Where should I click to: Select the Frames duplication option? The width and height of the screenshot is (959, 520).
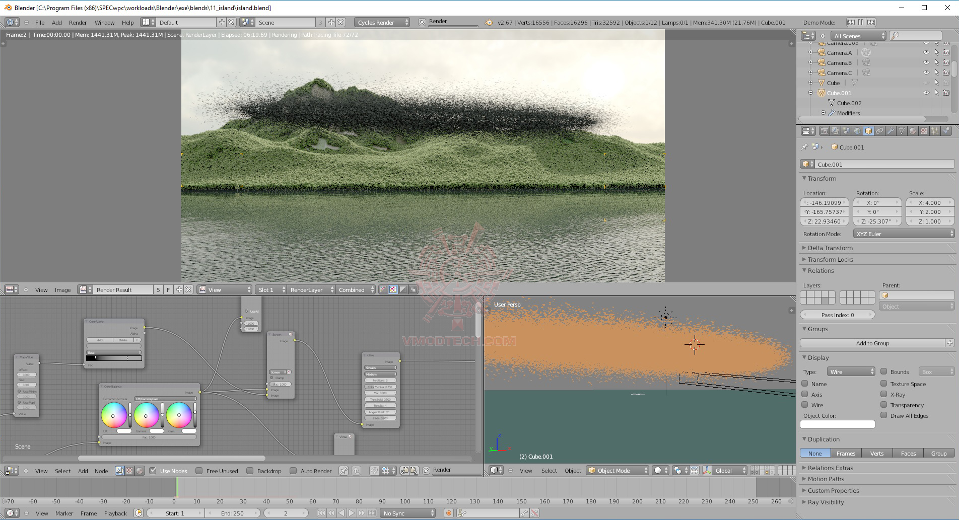click(846, 453)
